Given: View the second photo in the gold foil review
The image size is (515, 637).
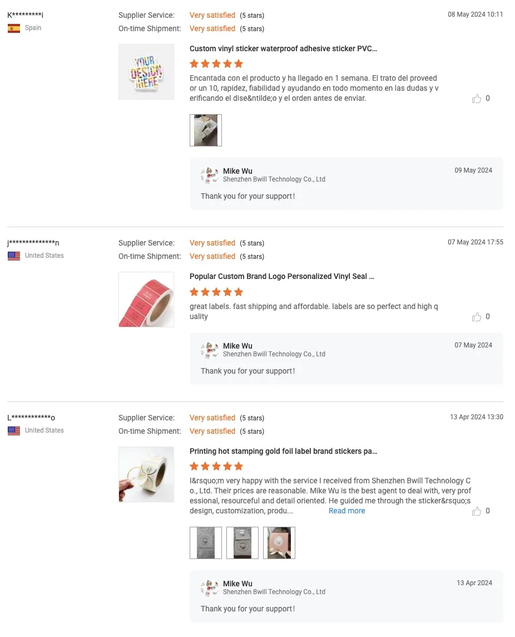Looking at the screenshot, I should tap(242, 543).
